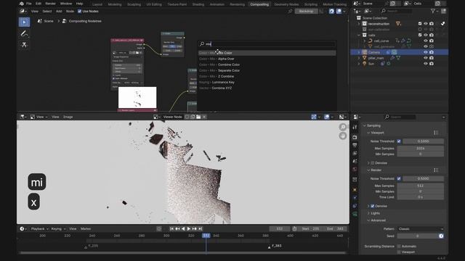Open Render sampling presets list icon
Viewport: 465px width, 261px height.
tap(436, 170)
